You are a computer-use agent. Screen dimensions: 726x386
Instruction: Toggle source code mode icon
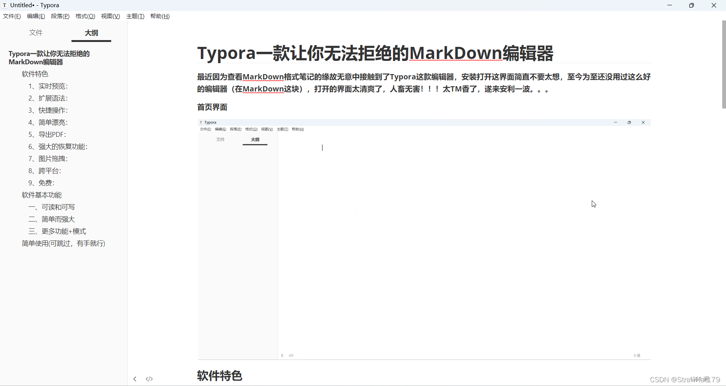[149, 379]
